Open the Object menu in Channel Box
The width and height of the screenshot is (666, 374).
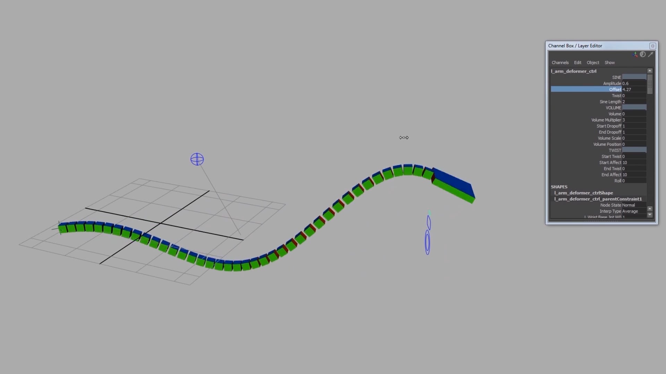point(593,63)
